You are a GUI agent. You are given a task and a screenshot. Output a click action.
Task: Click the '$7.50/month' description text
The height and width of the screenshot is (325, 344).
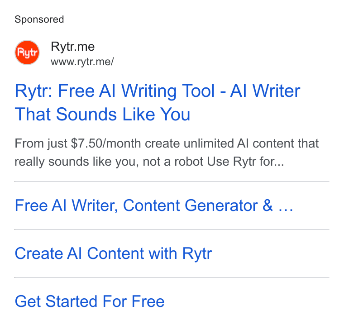point(106,143)
